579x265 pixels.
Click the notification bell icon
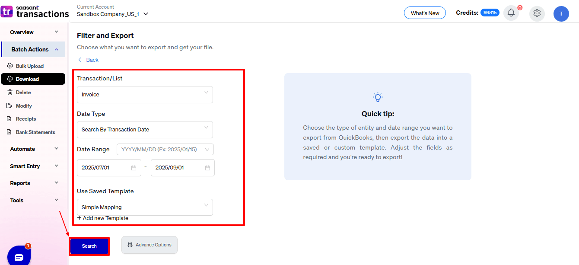point(511,13)
